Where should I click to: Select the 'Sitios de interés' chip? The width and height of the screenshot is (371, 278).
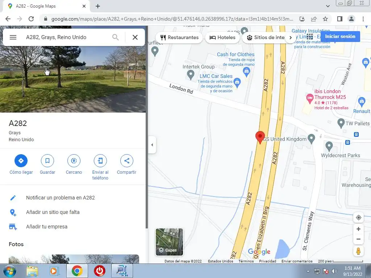pos(266,37)
